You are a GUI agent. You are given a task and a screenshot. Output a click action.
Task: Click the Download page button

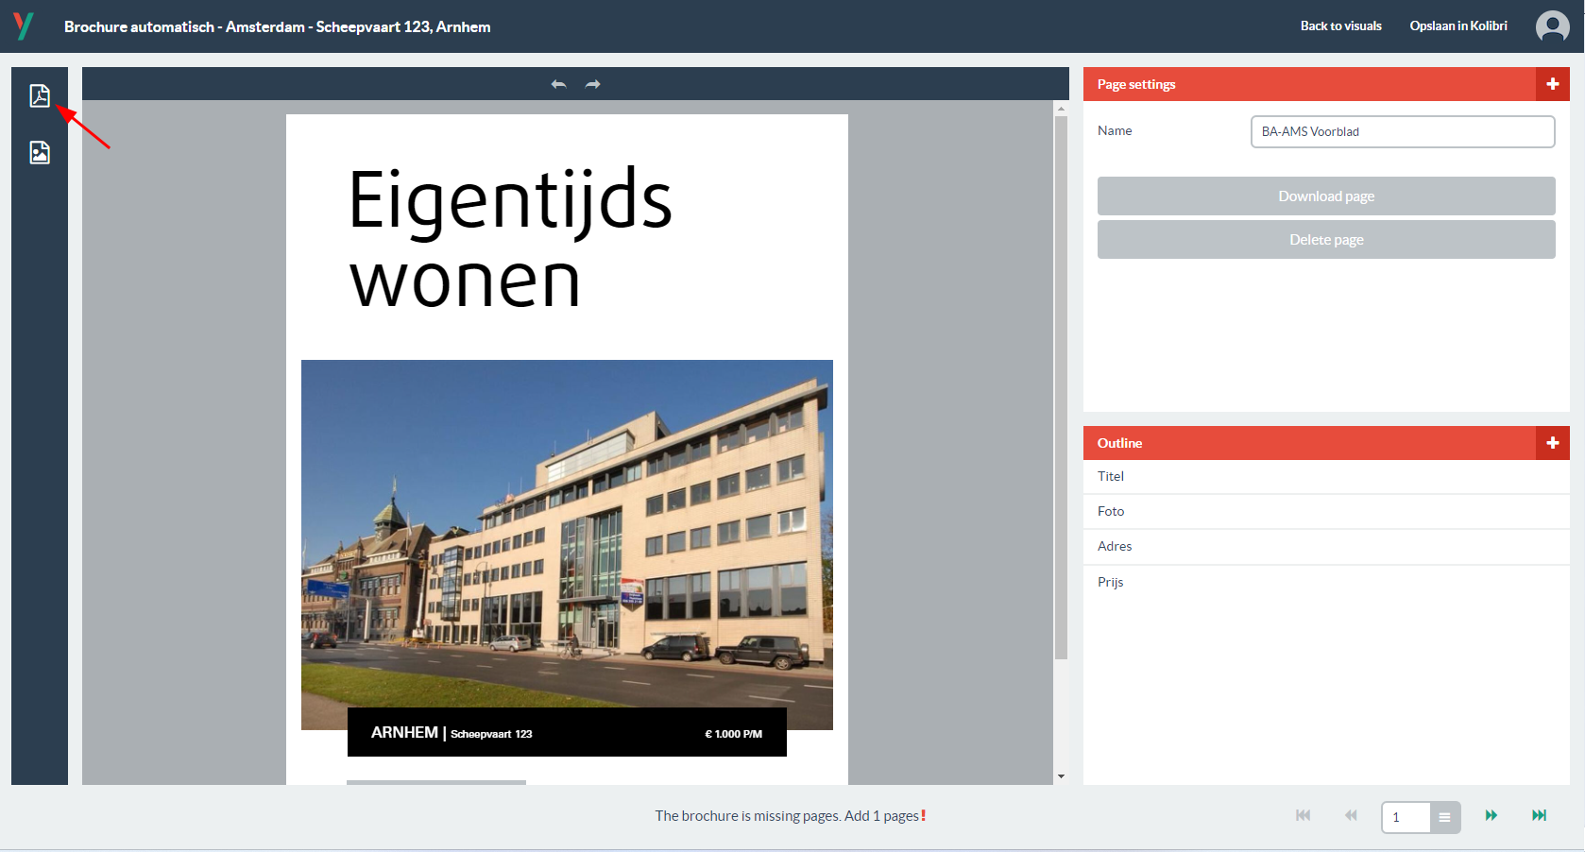1326,196
